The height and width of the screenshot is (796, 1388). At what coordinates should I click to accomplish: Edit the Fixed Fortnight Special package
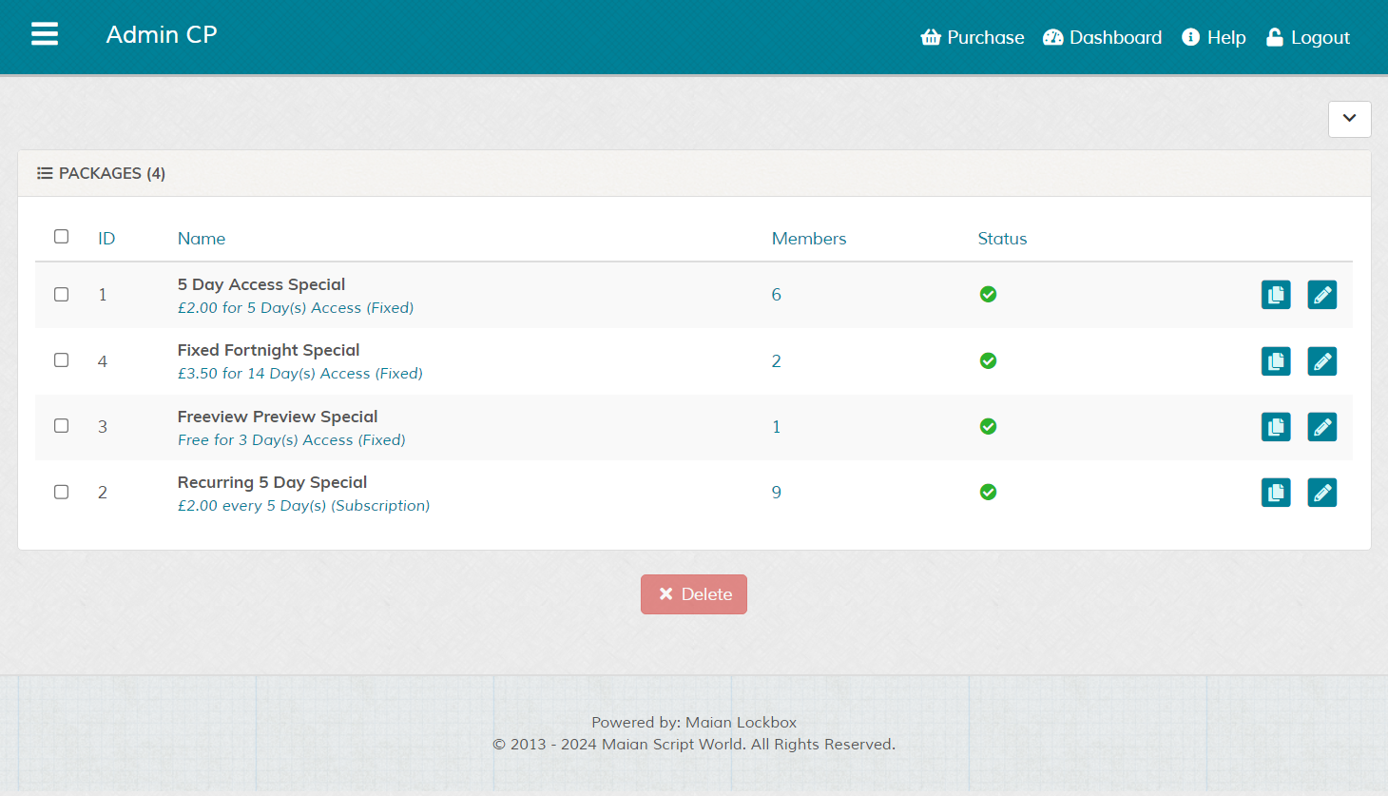(1321, 361)
